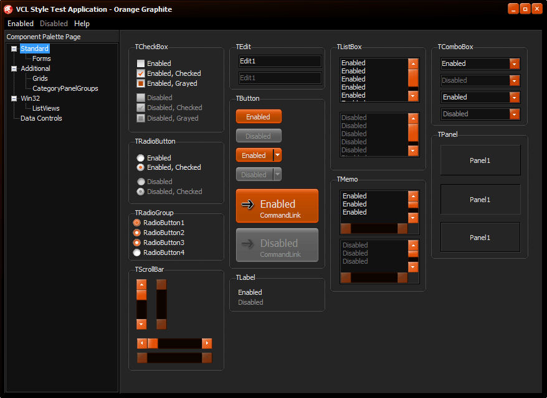Check the unchecked 'Enabled' checkbox
The image size is (547, 398).
click(x=141, y=63)
